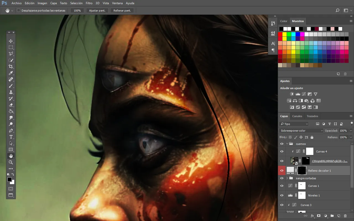
Task: Add a Gradient Map adjustment
Action: [x=316, y=107]
